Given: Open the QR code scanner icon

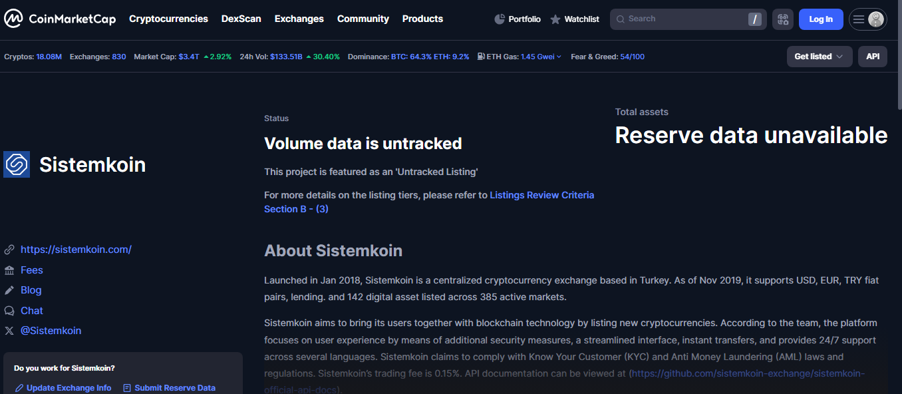Looking at the screenshot, I should pos(783,19).
